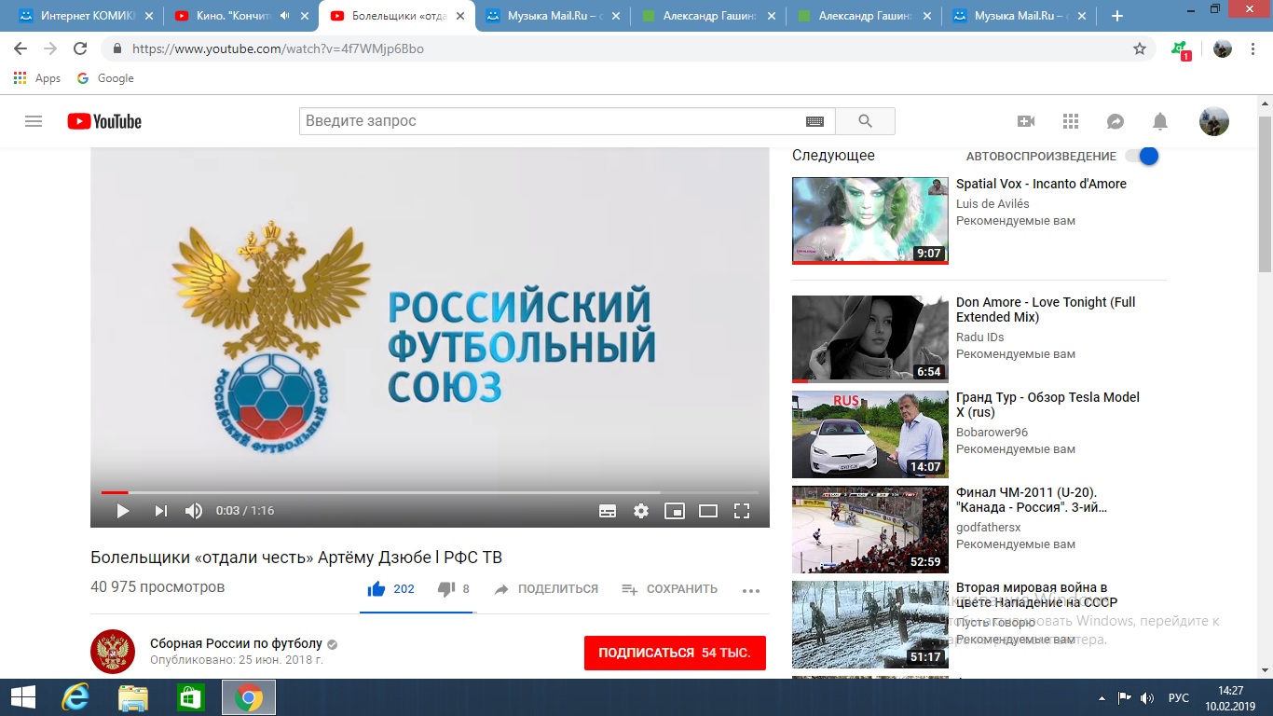Screen dimensions: 1273x716
Task: Click ПОДПИСАТЬСЯ subscribe button
Action: (675, 653)
